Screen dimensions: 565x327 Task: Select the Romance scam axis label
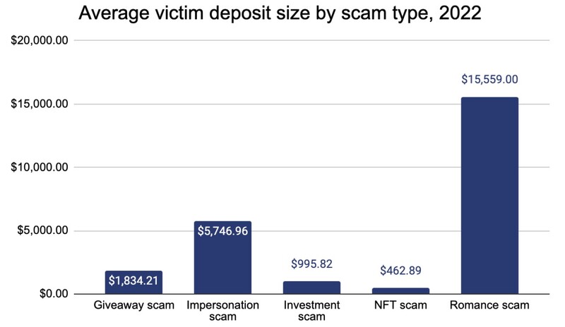click(x=489, y=305)
